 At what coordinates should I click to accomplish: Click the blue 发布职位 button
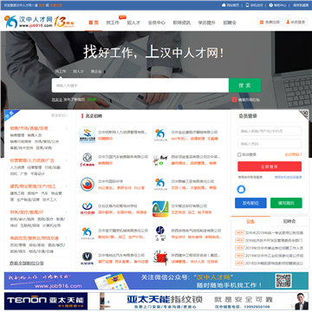(250, 203)
